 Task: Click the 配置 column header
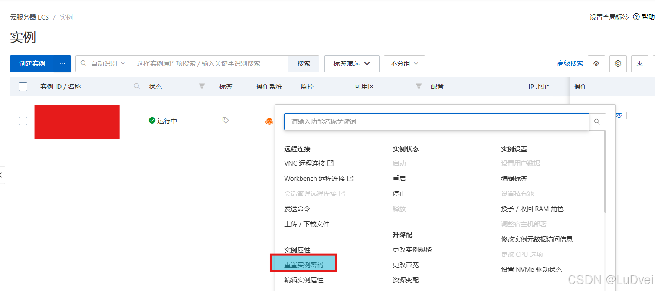point(437,86)
